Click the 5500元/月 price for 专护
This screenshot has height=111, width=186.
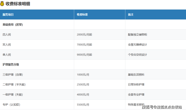(x=83, y=104)
